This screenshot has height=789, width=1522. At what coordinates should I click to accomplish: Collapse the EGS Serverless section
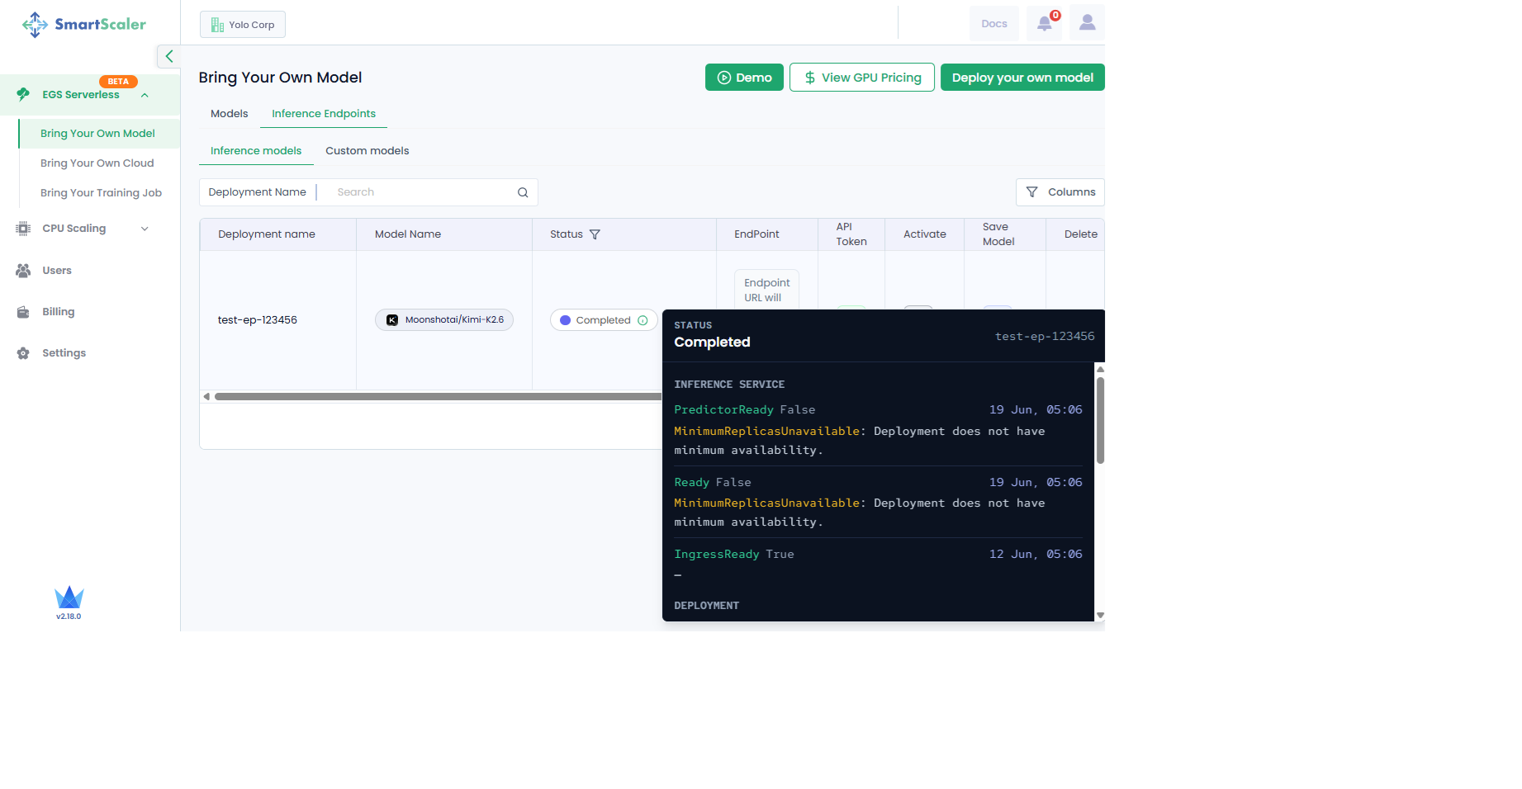(145, 95)
